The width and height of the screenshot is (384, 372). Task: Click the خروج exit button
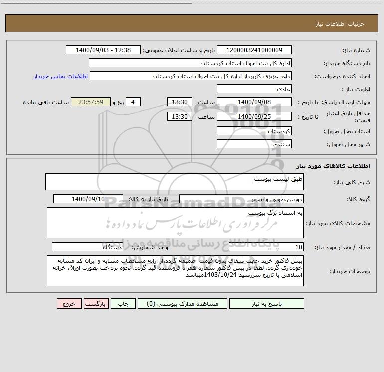tap(69, 304)
